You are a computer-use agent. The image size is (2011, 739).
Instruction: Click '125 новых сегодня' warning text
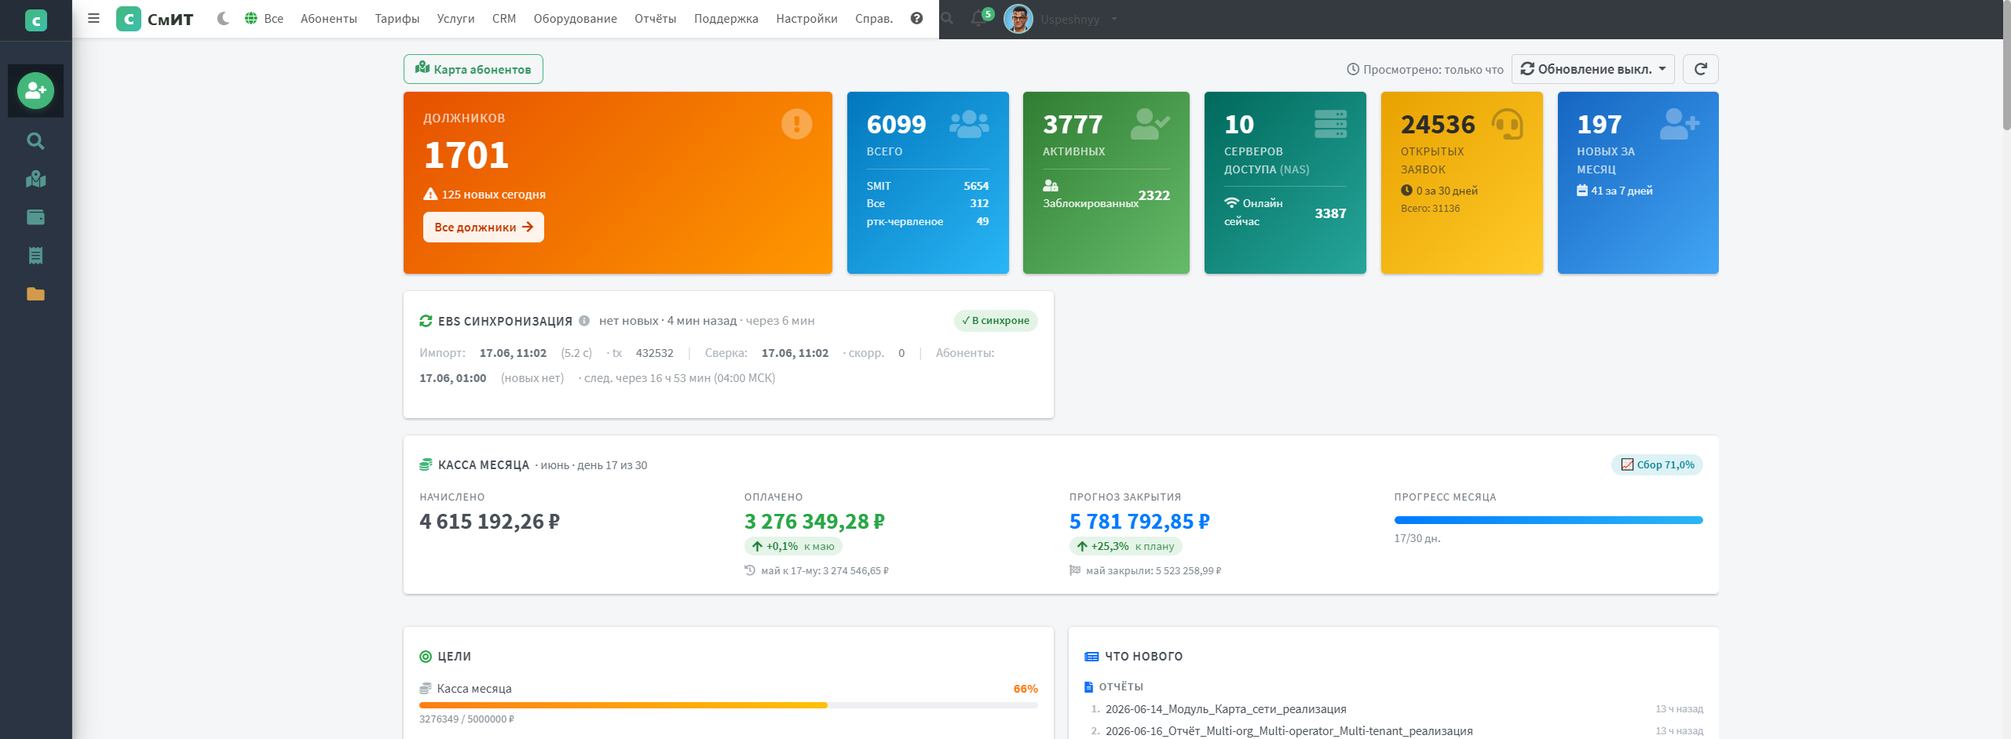tap(484, 195)
